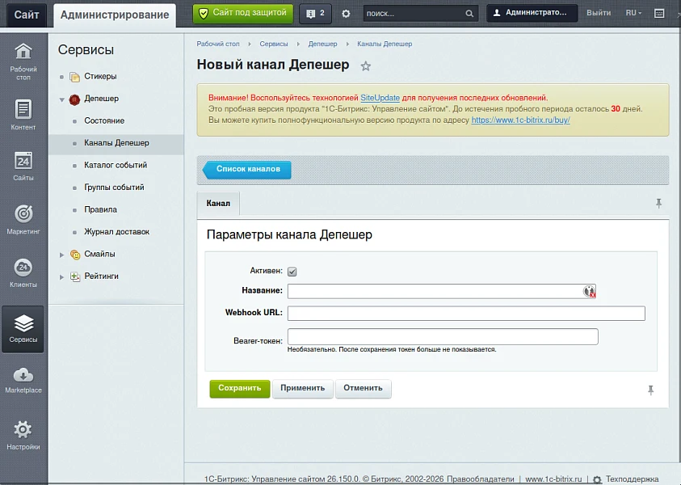
Task: Click the Техподдержка gear icon in footer
Action: coord(597,479)
